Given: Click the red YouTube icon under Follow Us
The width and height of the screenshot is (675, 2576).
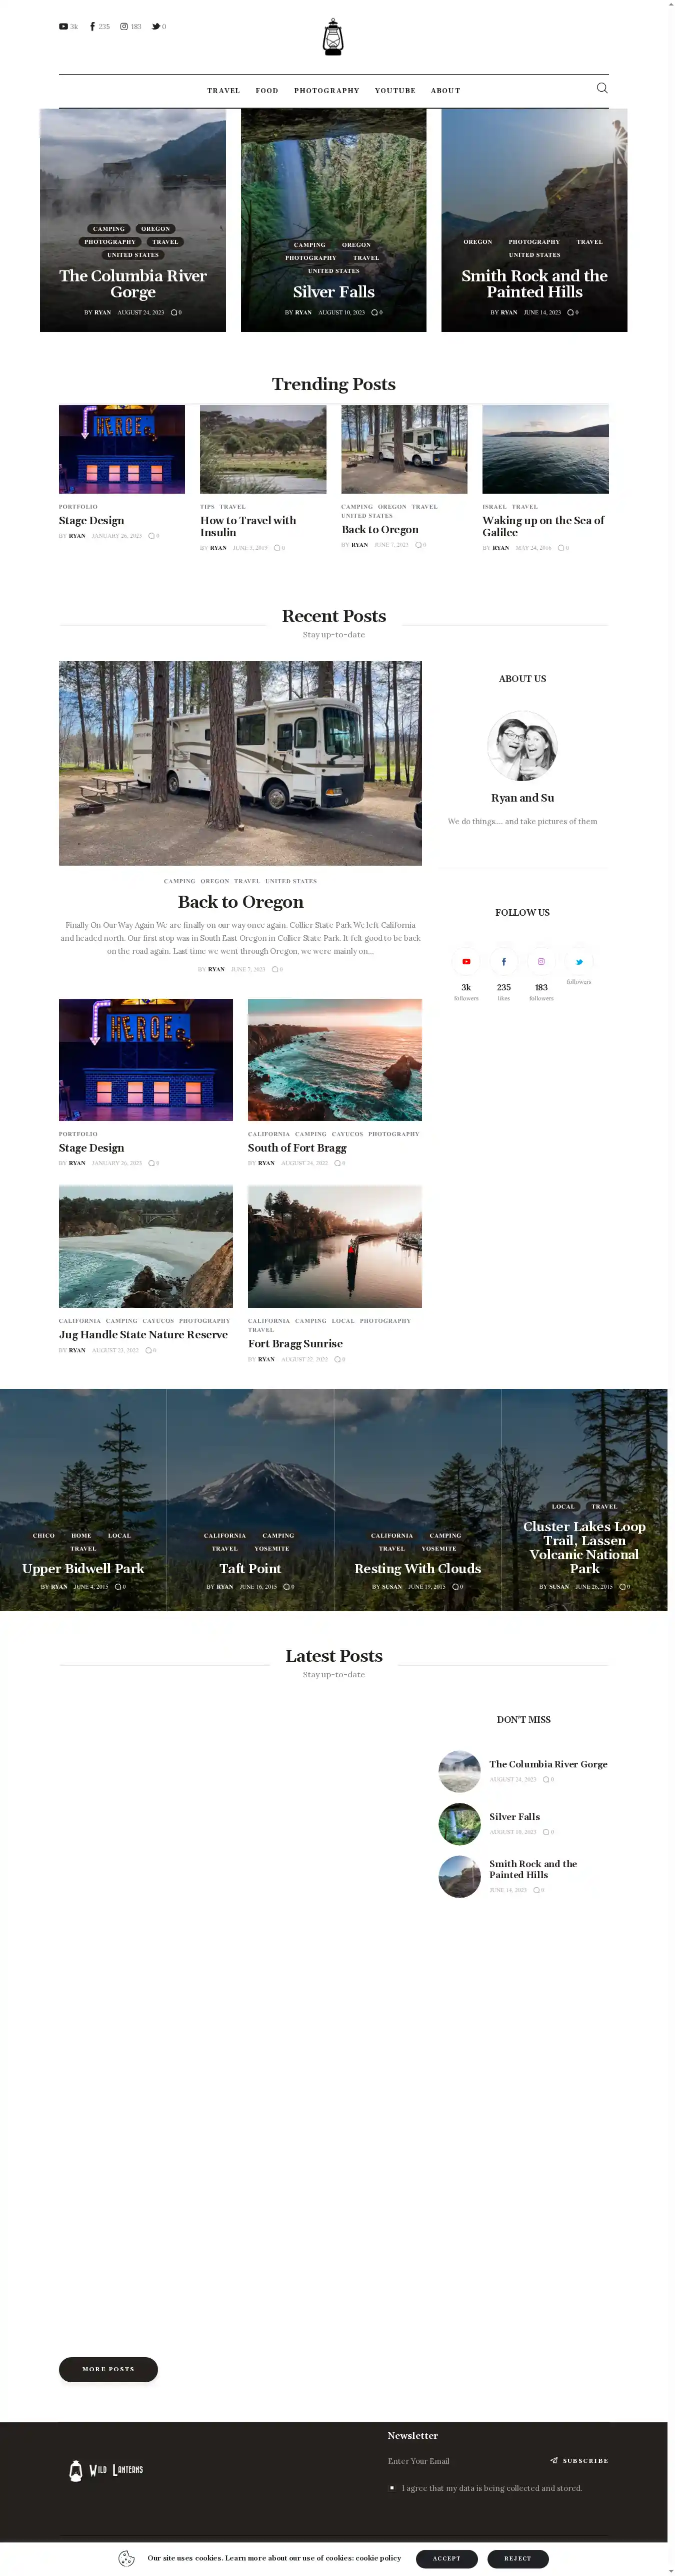Looking at the screenshot, I should (x=465, y=961).
